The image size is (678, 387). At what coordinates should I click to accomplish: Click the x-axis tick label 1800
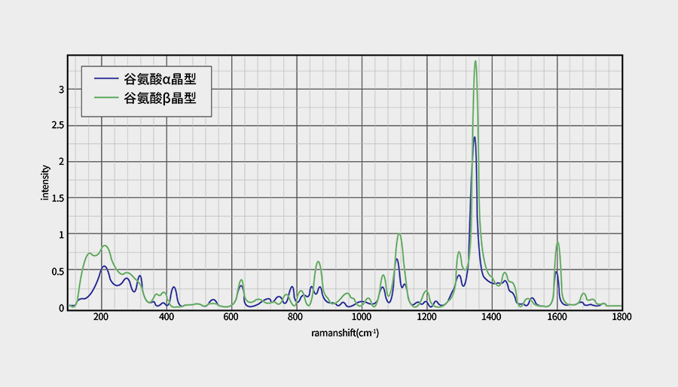coord(621,318)
